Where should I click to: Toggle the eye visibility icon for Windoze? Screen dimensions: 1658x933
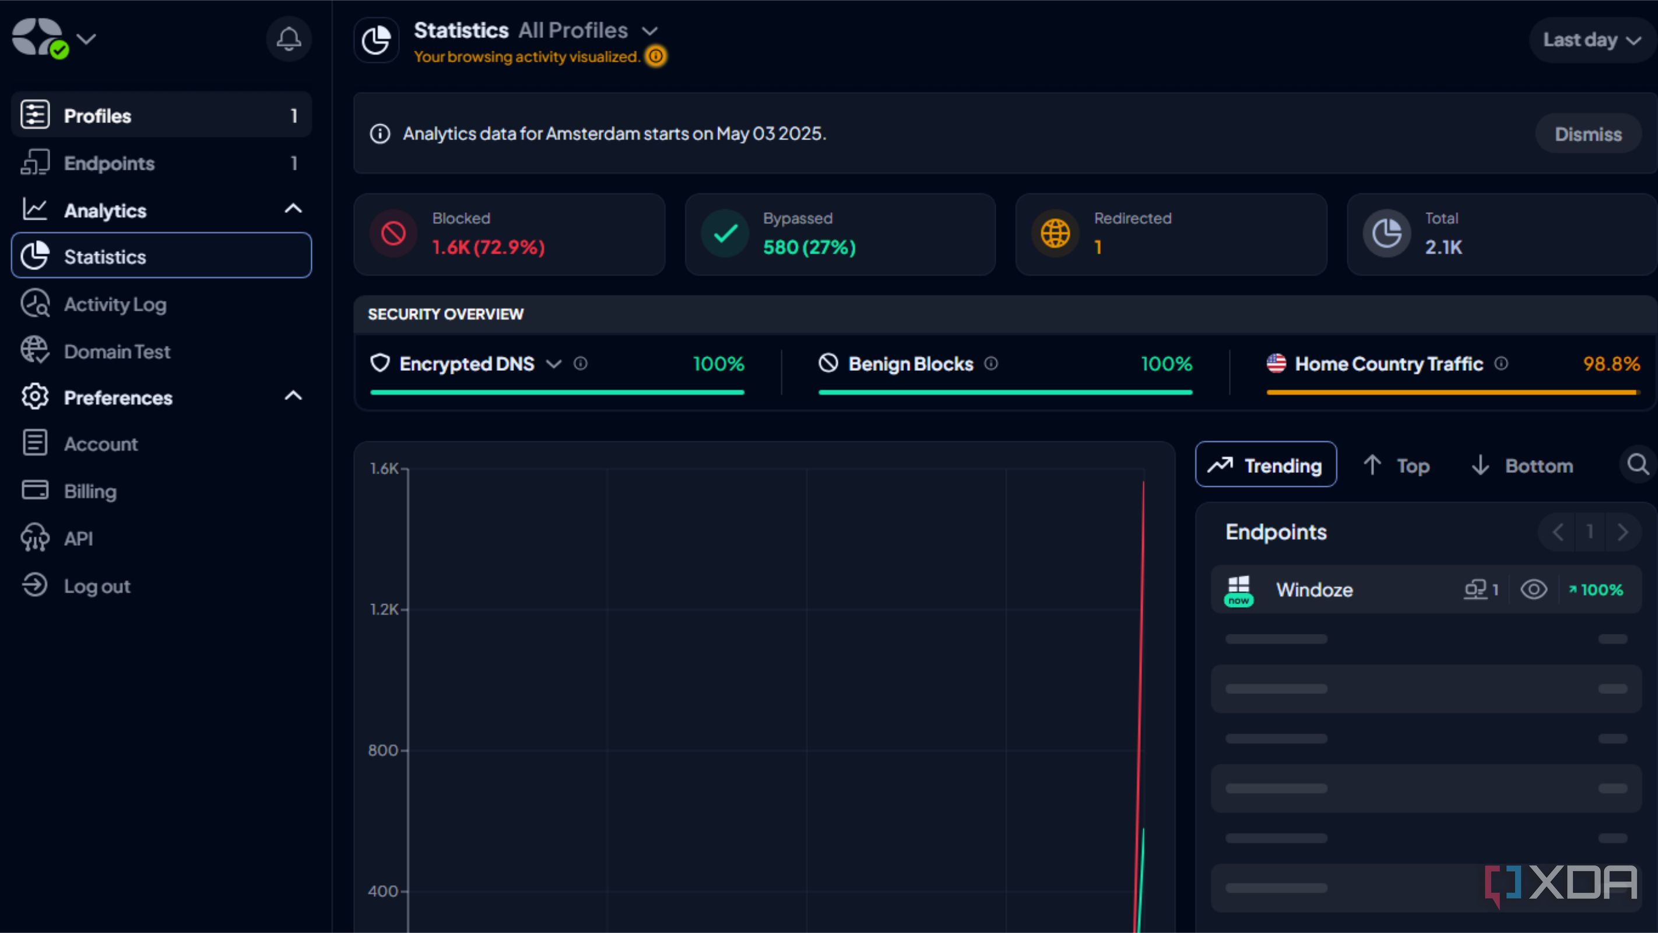click(1534, 589)
